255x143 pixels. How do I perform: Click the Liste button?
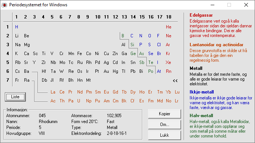click(15, 97)
